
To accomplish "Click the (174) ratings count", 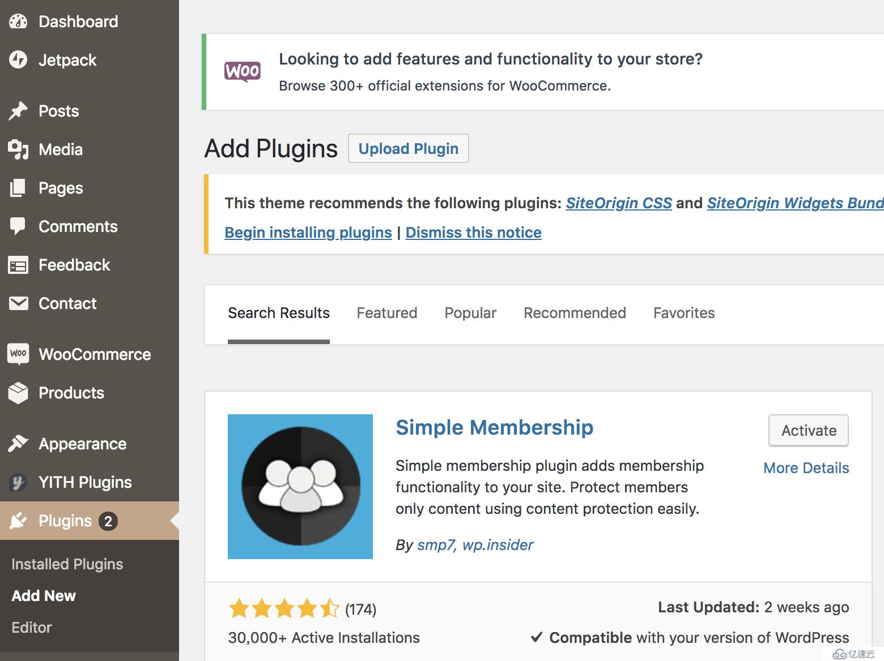I will (360, 610).
